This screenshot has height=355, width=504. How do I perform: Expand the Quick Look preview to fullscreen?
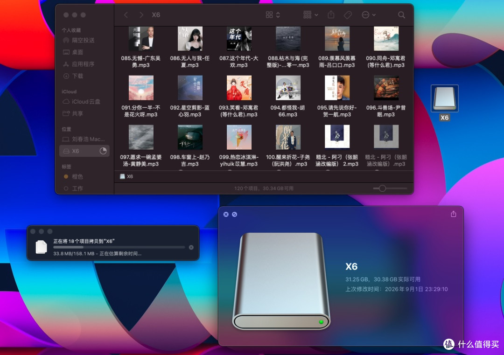tap(235, 214)
